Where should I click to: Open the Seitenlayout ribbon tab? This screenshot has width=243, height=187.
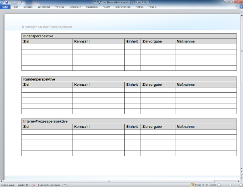coord(44,7)
